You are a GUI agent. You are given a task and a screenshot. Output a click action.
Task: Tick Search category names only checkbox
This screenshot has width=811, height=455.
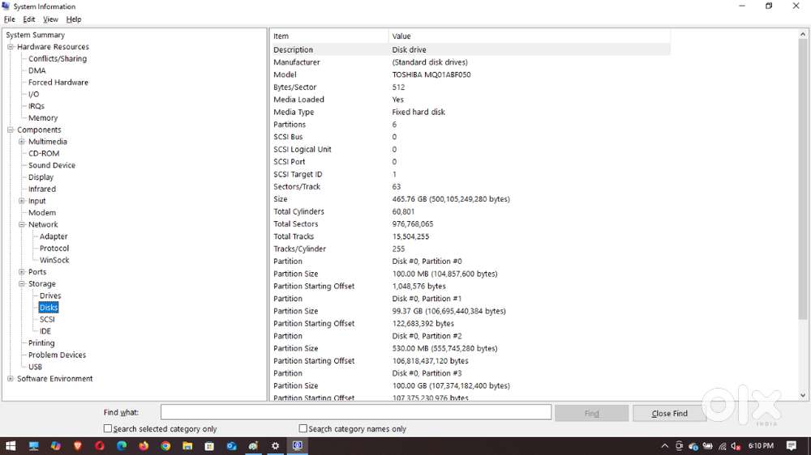coord(303,429)
